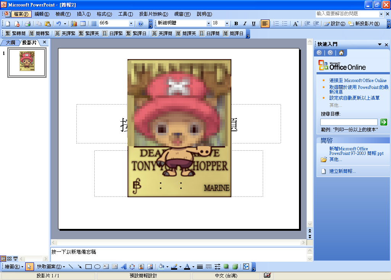Apply fill color with paint bucket swatch
The image size is (391, 280).
click(162, 267)
